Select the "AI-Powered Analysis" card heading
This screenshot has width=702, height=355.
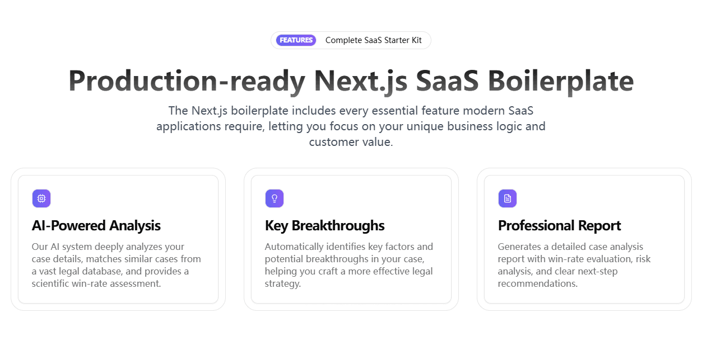[x=96, y=226]
